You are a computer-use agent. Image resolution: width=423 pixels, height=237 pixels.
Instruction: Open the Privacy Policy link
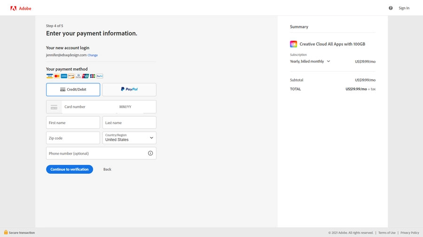[x=409, y=233]
